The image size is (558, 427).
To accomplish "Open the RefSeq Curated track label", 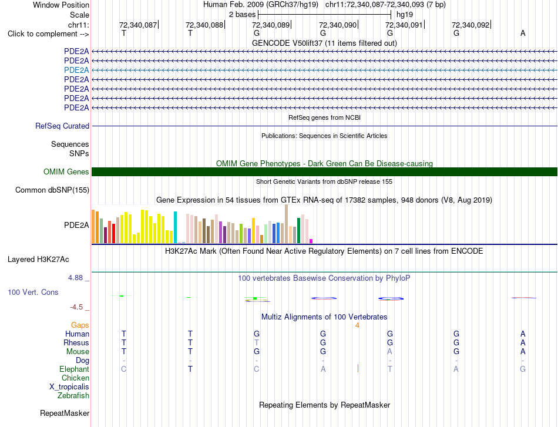I will tap(62, 126).
